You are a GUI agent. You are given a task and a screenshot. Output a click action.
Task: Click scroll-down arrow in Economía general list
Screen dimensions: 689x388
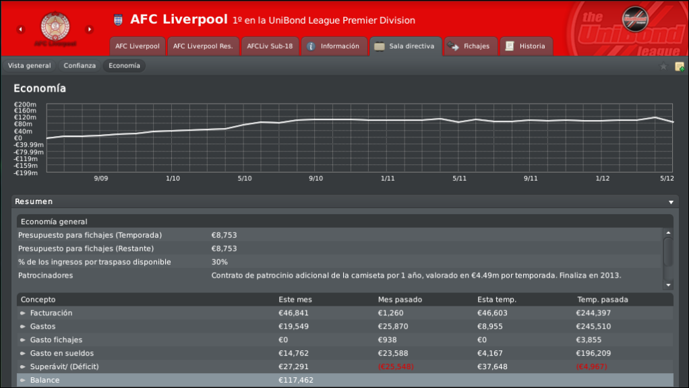(668, 286)
